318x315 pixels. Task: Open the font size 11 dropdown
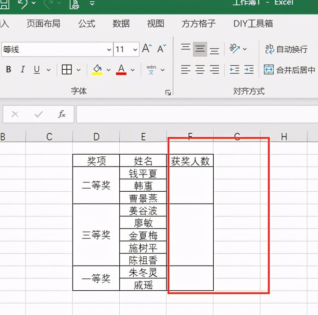[135, 49]
